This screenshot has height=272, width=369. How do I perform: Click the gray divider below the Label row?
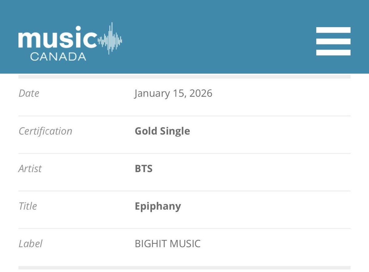[x=184, y=268]
